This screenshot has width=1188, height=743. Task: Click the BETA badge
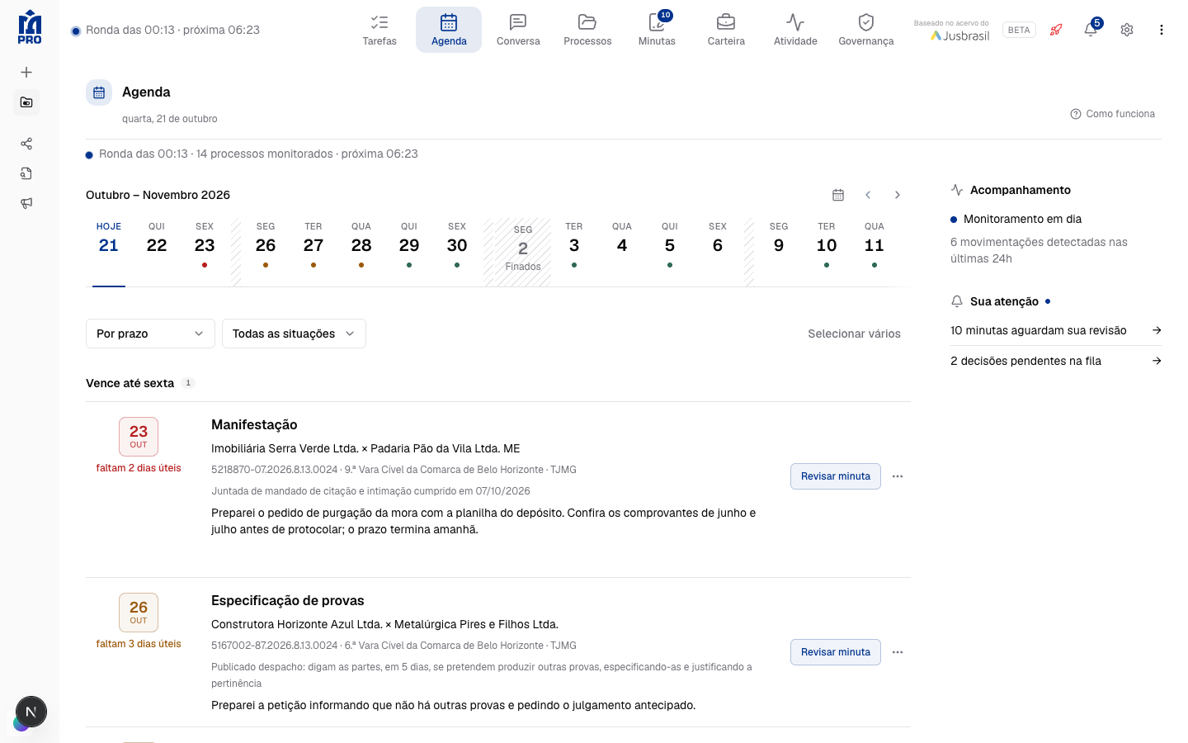pos(1019,30)
